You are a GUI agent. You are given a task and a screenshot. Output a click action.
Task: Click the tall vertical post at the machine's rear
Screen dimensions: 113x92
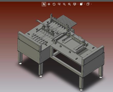click(51, 17)
